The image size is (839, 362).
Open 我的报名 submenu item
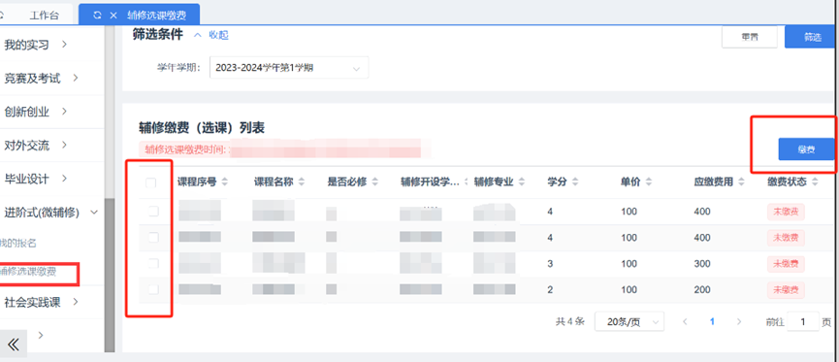point(18,244)
